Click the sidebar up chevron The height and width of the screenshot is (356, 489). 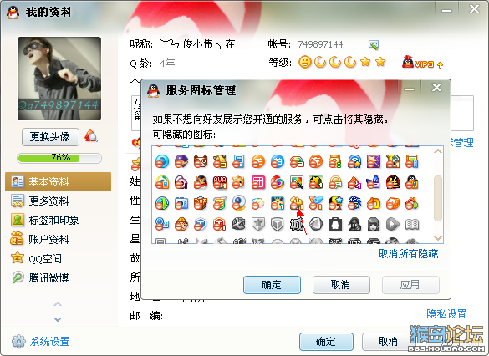pos(58,304)
